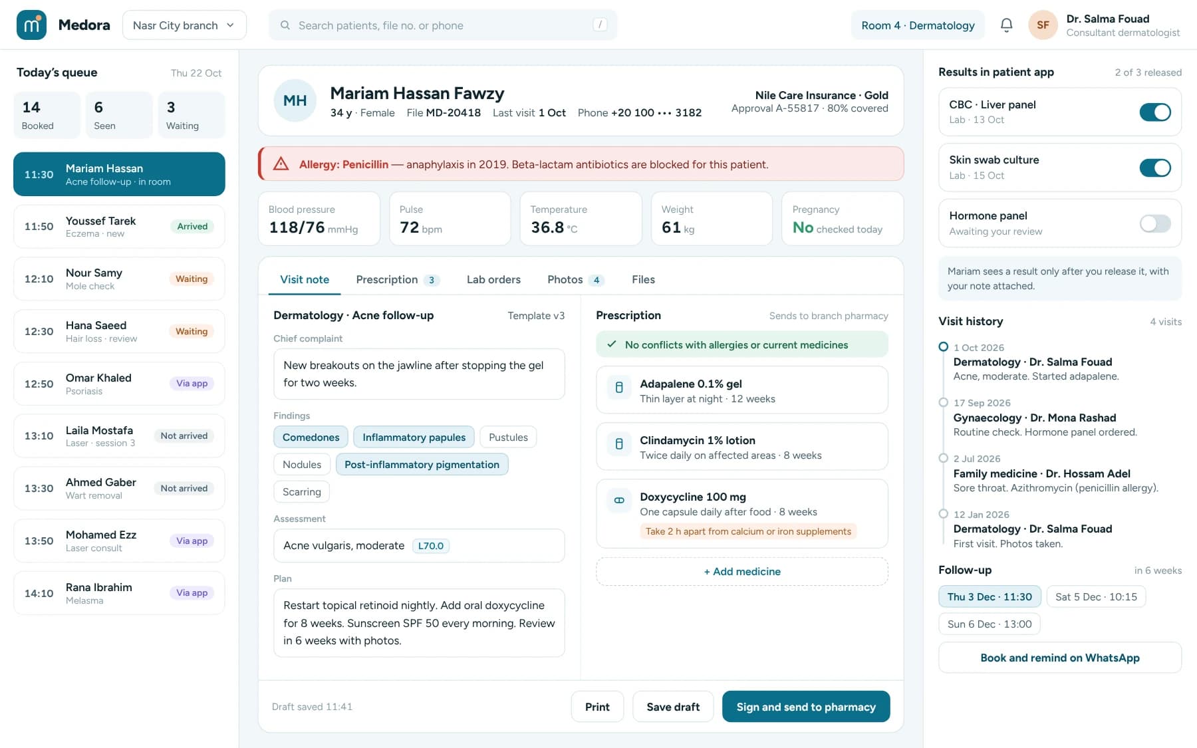Click Sign and send to pharmacy
This screenshot has width=1197, height=748.
tap(806, 707)
